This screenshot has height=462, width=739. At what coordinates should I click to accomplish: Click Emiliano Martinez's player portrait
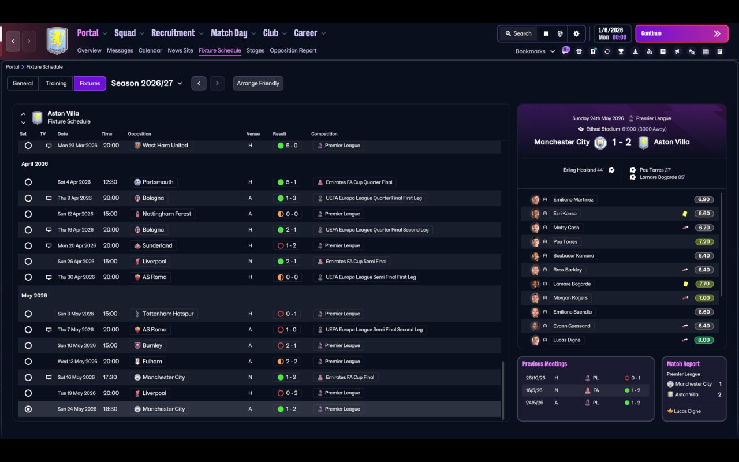(x=535, y=200)
